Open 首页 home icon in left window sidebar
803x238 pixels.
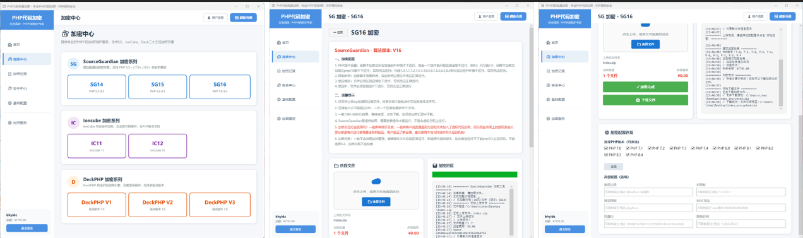(9, 45)
